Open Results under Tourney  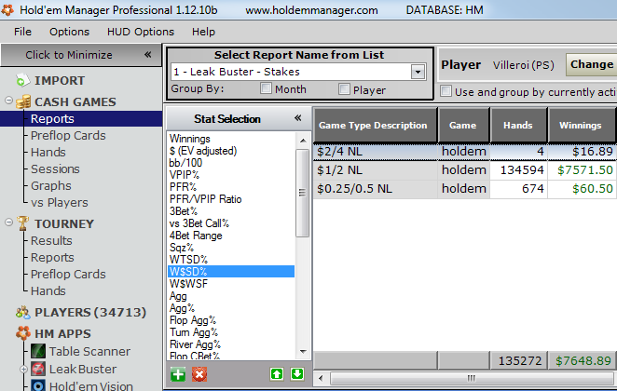click(x=51, y=240)
